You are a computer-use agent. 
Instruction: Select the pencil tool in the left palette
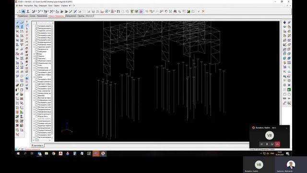tap(17, 22)
